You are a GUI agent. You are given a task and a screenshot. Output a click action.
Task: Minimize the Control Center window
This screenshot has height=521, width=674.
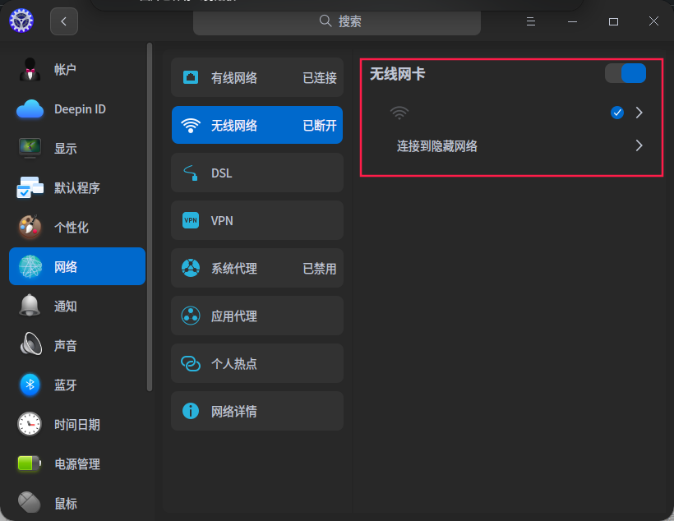pyautogui.click(x=572, y=21)
